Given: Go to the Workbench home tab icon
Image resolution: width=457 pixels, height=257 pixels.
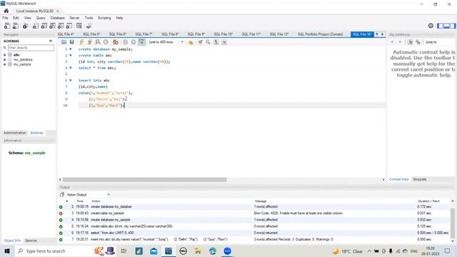Looking at the screenshot, I should pos(6,11).
